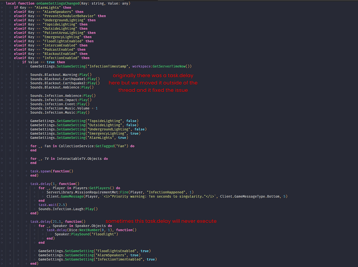This screenshot has height=267, width=358.
Task: Click the elseif PodcastEnabled line
Action: pos(52,49)
